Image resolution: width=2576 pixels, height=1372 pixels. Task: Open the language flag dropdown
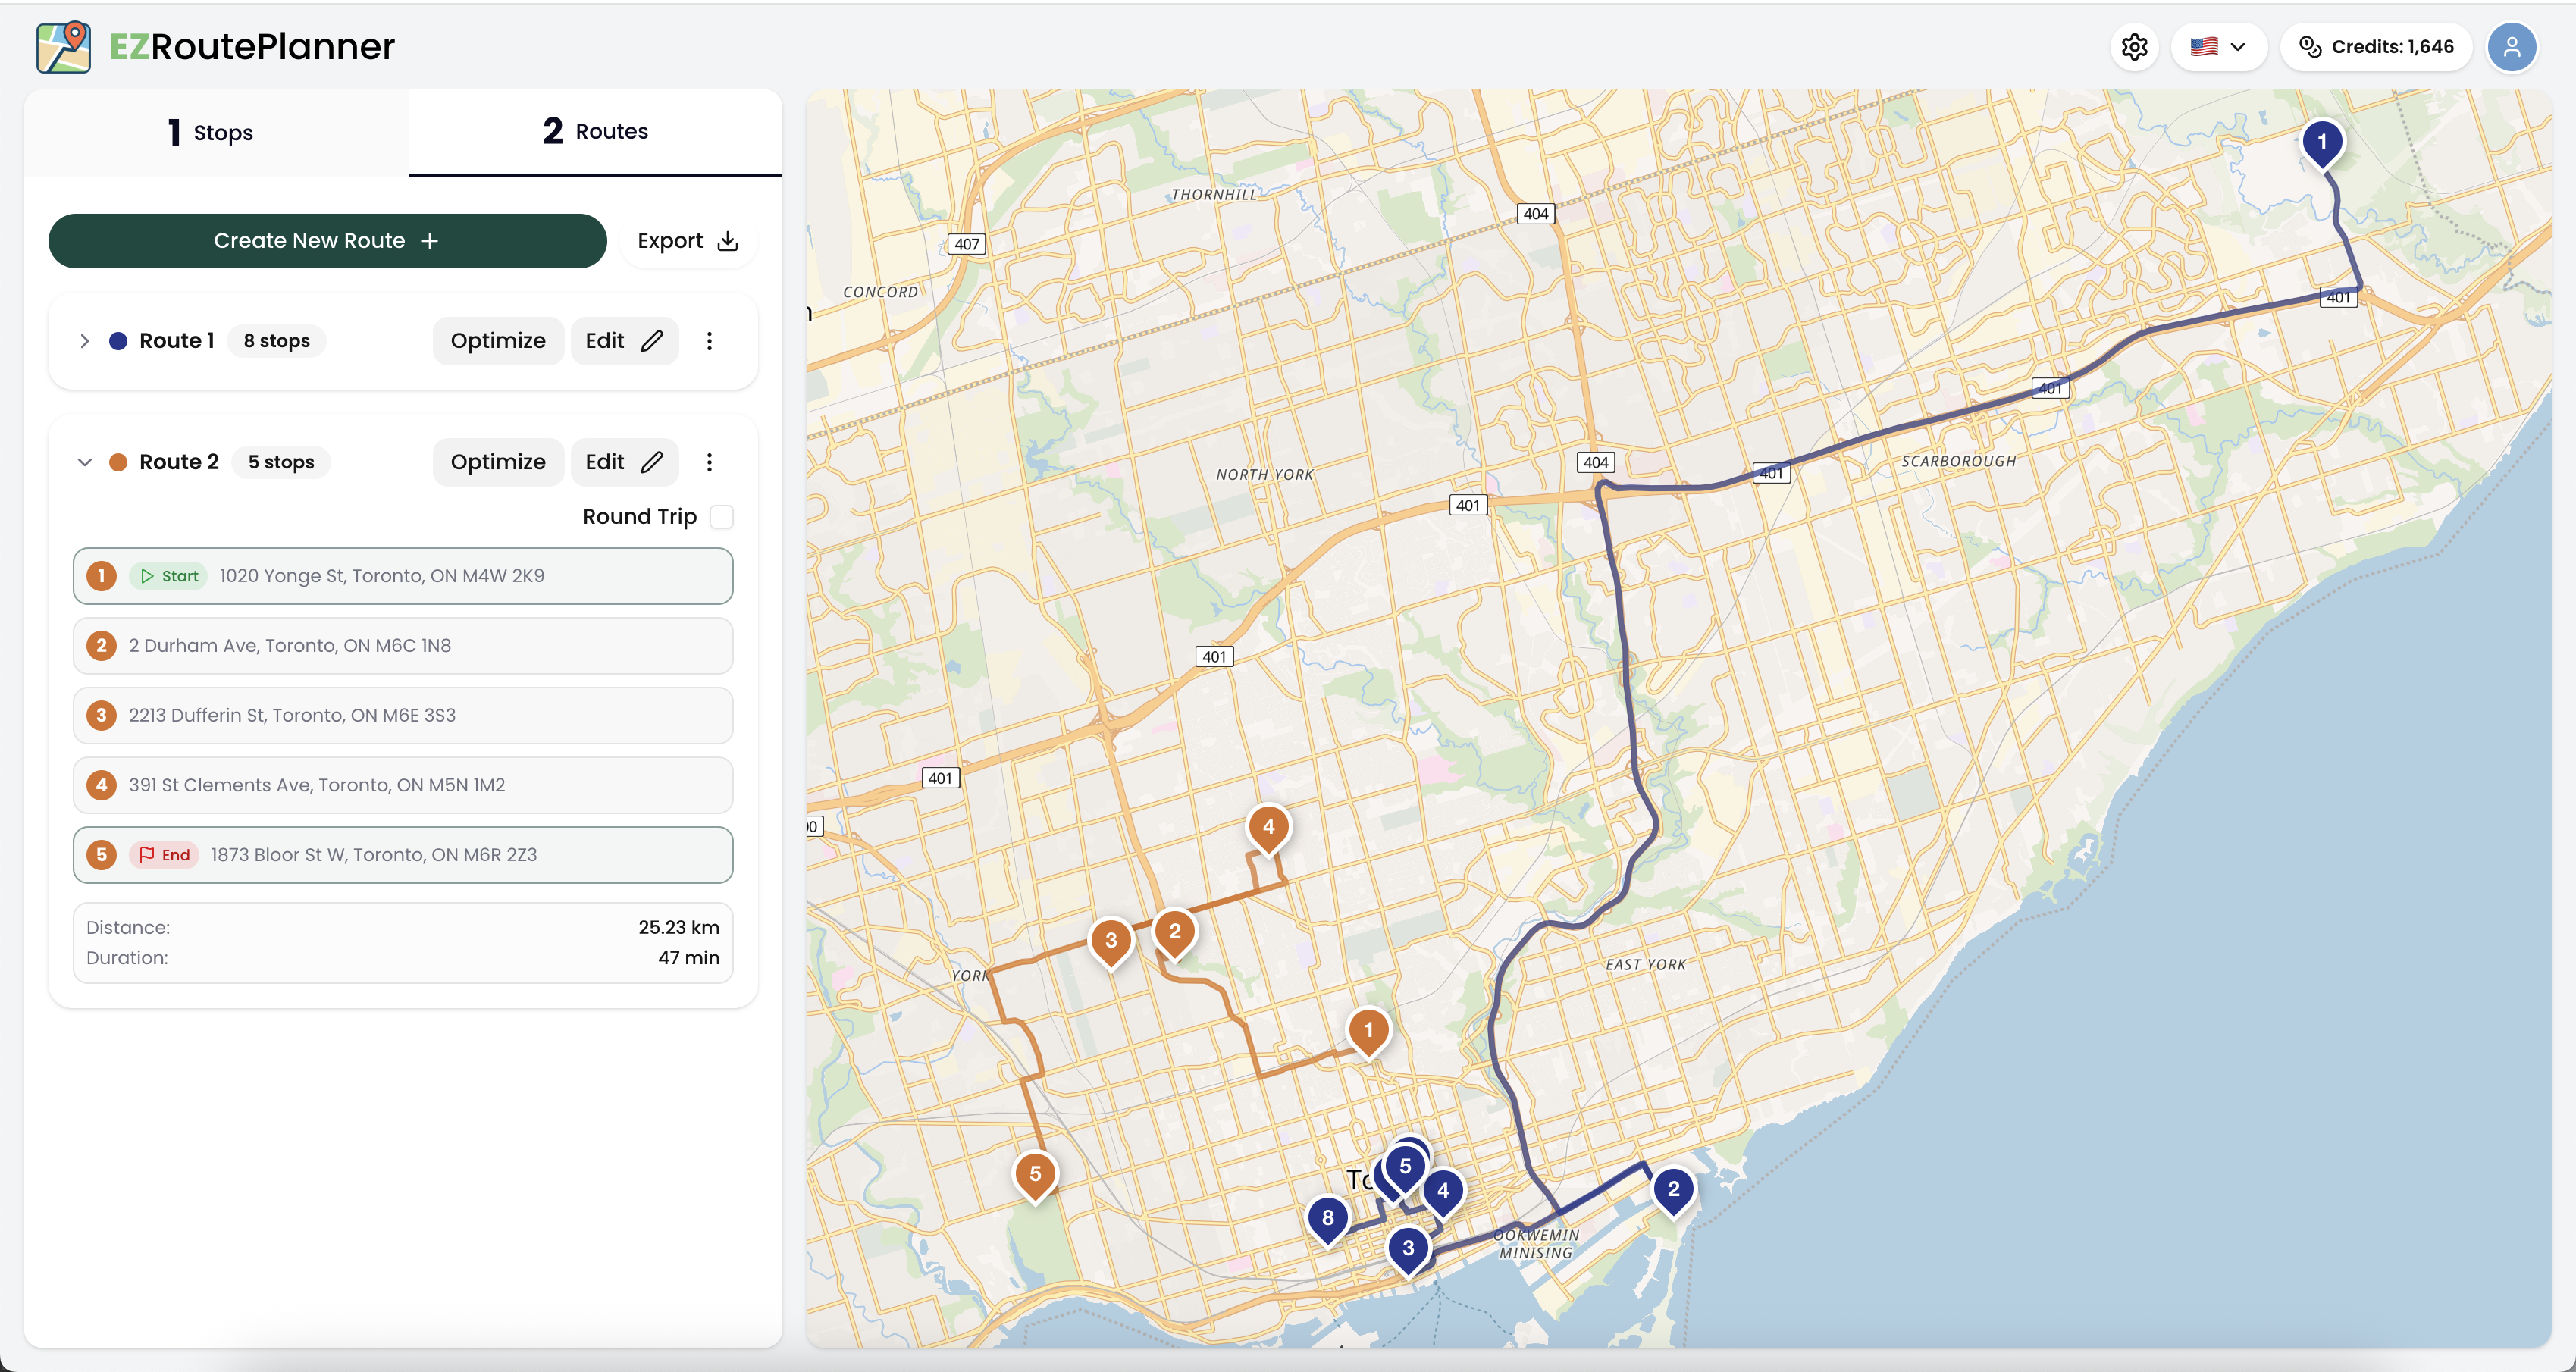click(2218, 46)
